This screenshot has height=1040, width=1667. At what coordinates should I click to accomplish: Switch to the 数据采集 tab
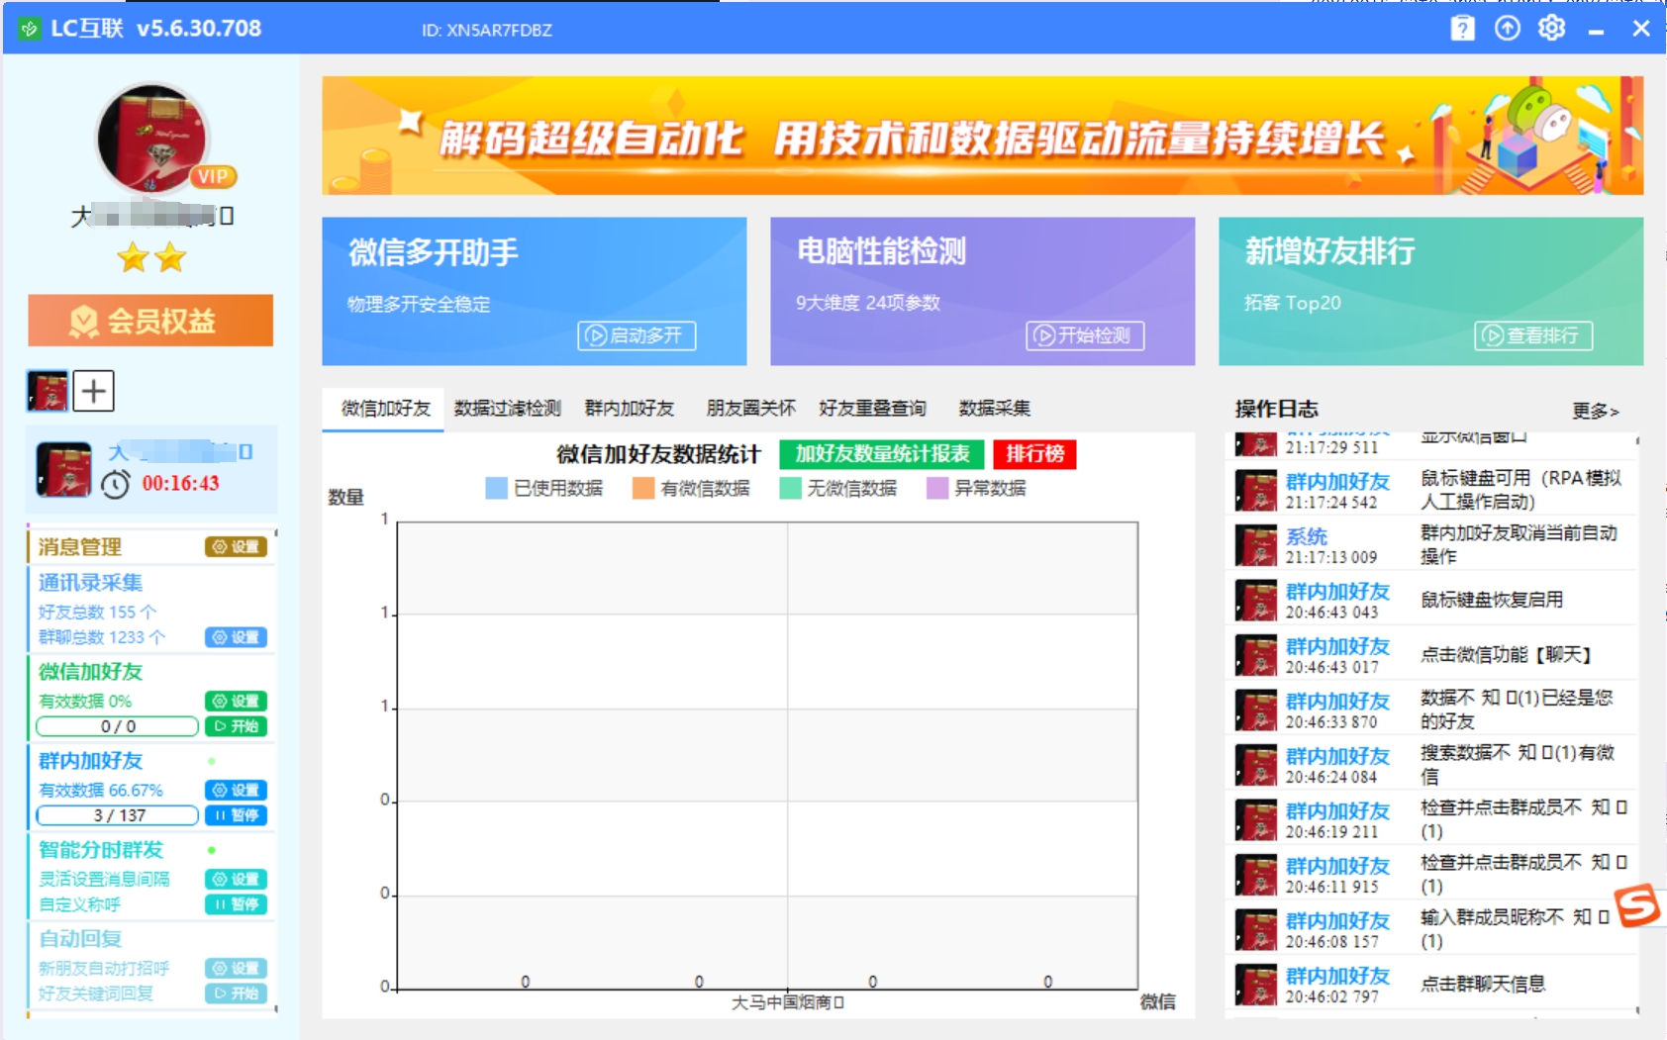[x=995, y=409]
